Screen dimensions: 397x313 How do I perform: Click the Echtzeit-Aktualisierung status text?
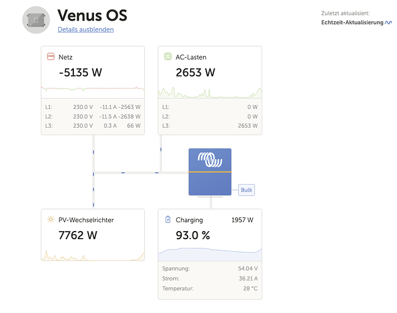click(352, 23)
